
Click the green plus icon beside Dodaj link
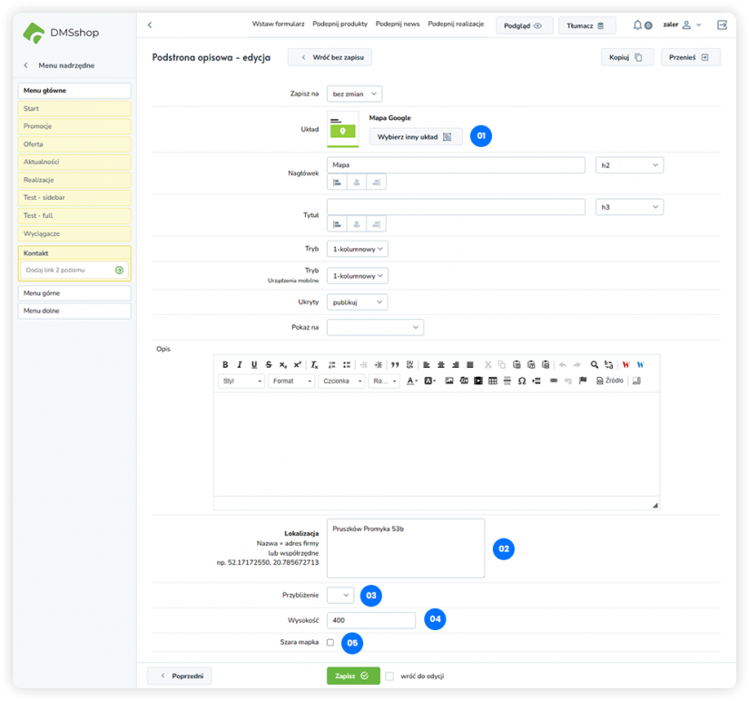[119, 271]
